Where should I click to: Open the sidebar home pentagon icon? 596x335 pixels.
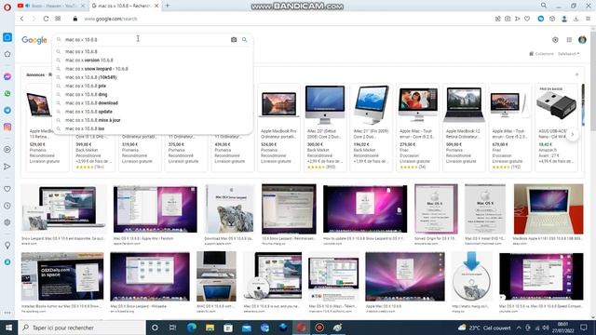coord(7,54)
